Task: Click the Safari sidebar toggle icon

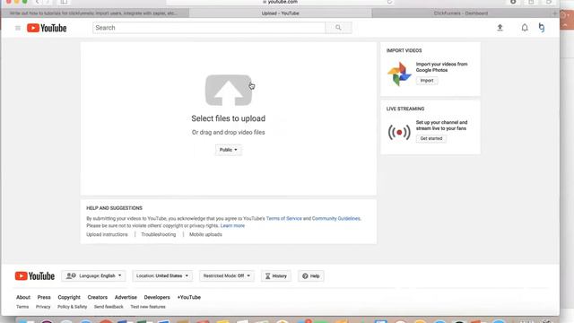Action: pos(64,2)
